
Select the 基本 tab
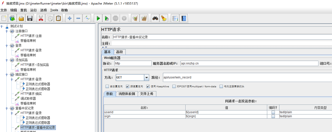click(108, 52)
